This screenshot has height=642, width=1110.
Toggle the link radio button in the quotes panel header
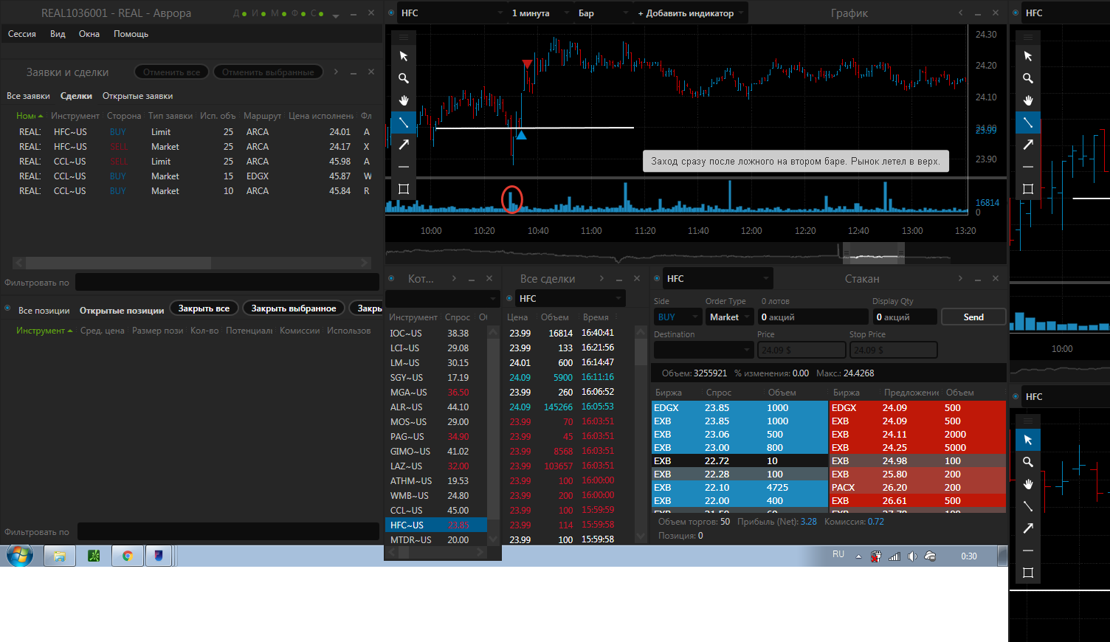click(391, 278)
